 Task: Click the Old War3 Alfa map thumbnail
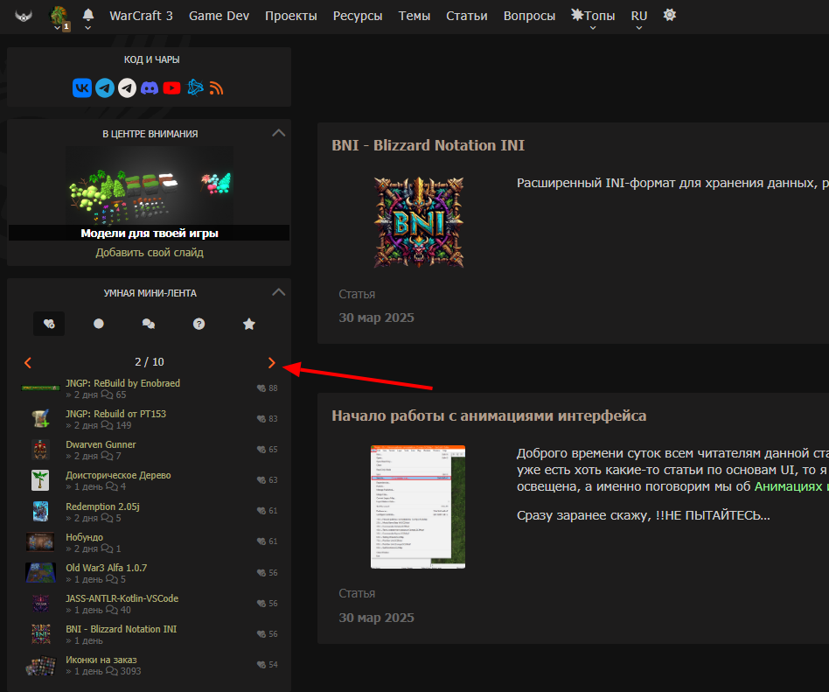(41, 572)
